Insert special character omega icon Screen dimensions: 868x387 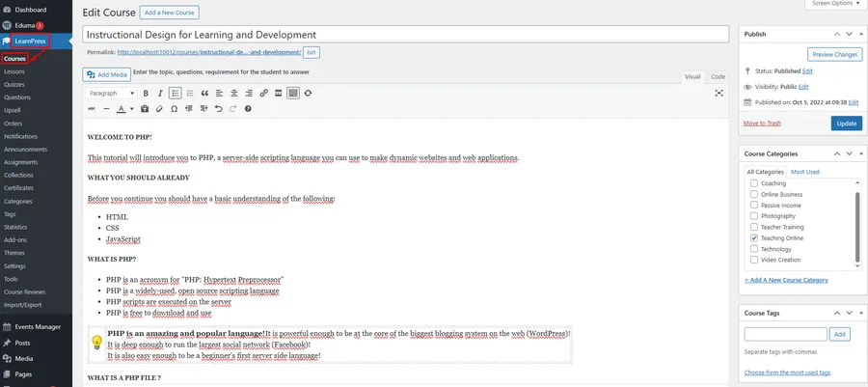point(174,109)
